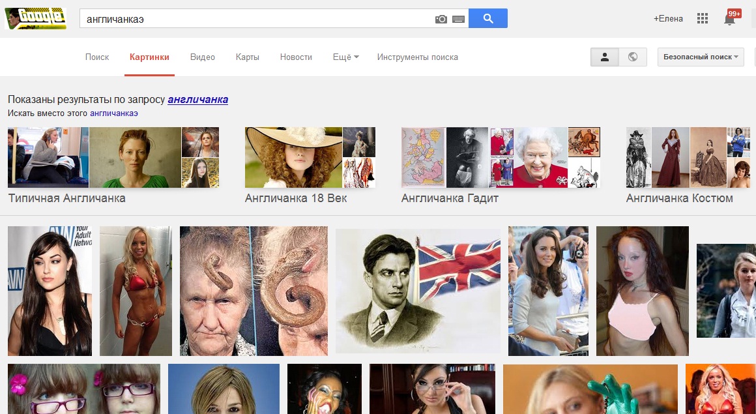Open Инструменты поиска options
Image resolution: width=756 pixels, height=414 pixels.
pos(417,57)
